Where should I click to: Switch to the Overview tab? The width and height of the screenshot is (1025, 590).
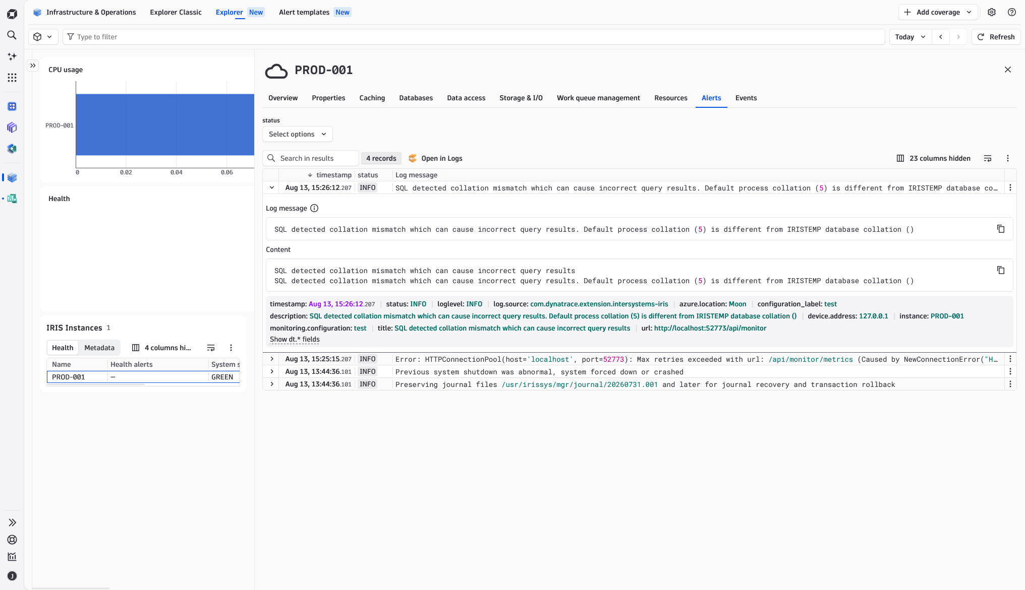coord(283,98)
